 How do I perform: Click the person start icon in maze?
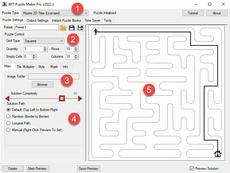pos(96,32)
